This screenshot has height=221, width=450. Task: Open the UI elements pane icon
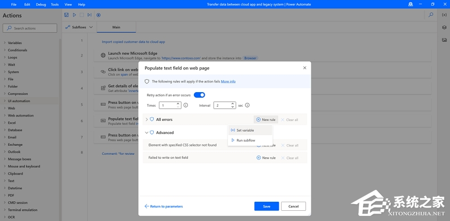[x=444, y=27]
